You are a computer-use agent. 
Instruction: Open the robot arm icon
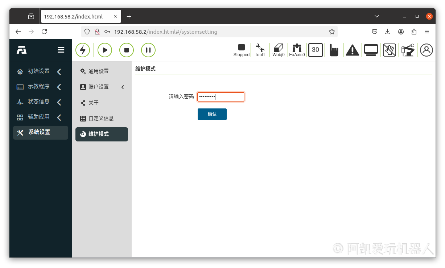point(408,50)
